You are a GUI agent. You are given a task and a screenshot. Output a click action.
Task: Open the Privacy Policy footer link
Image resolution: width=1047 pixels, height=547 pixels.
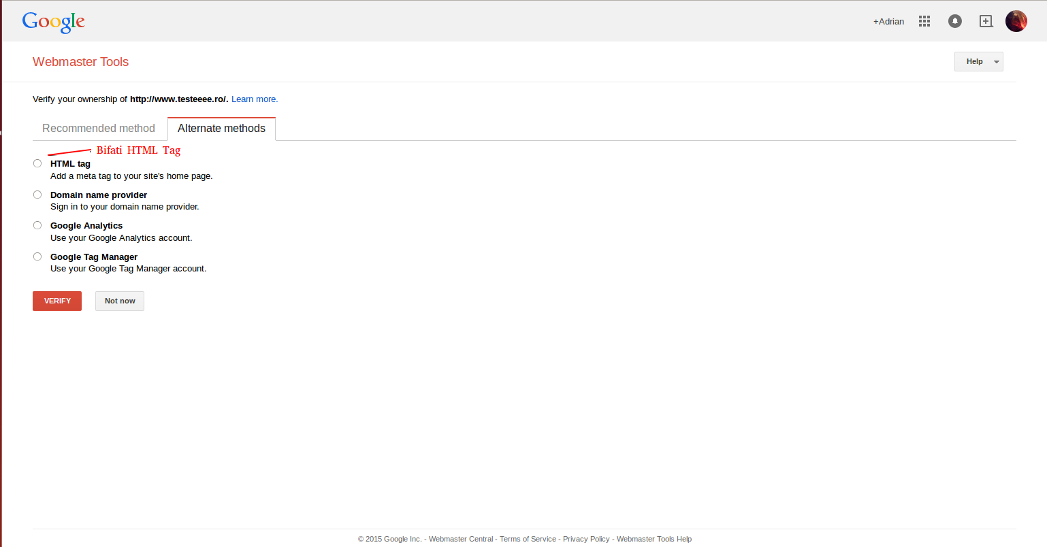586,539
